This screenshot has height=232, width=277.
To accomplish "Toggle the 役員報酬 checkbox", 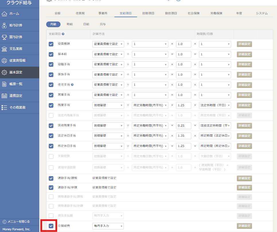I will [51, 44].
